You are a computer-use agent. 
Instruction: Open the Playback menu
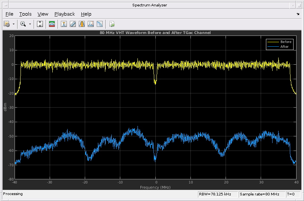[65, 14]
